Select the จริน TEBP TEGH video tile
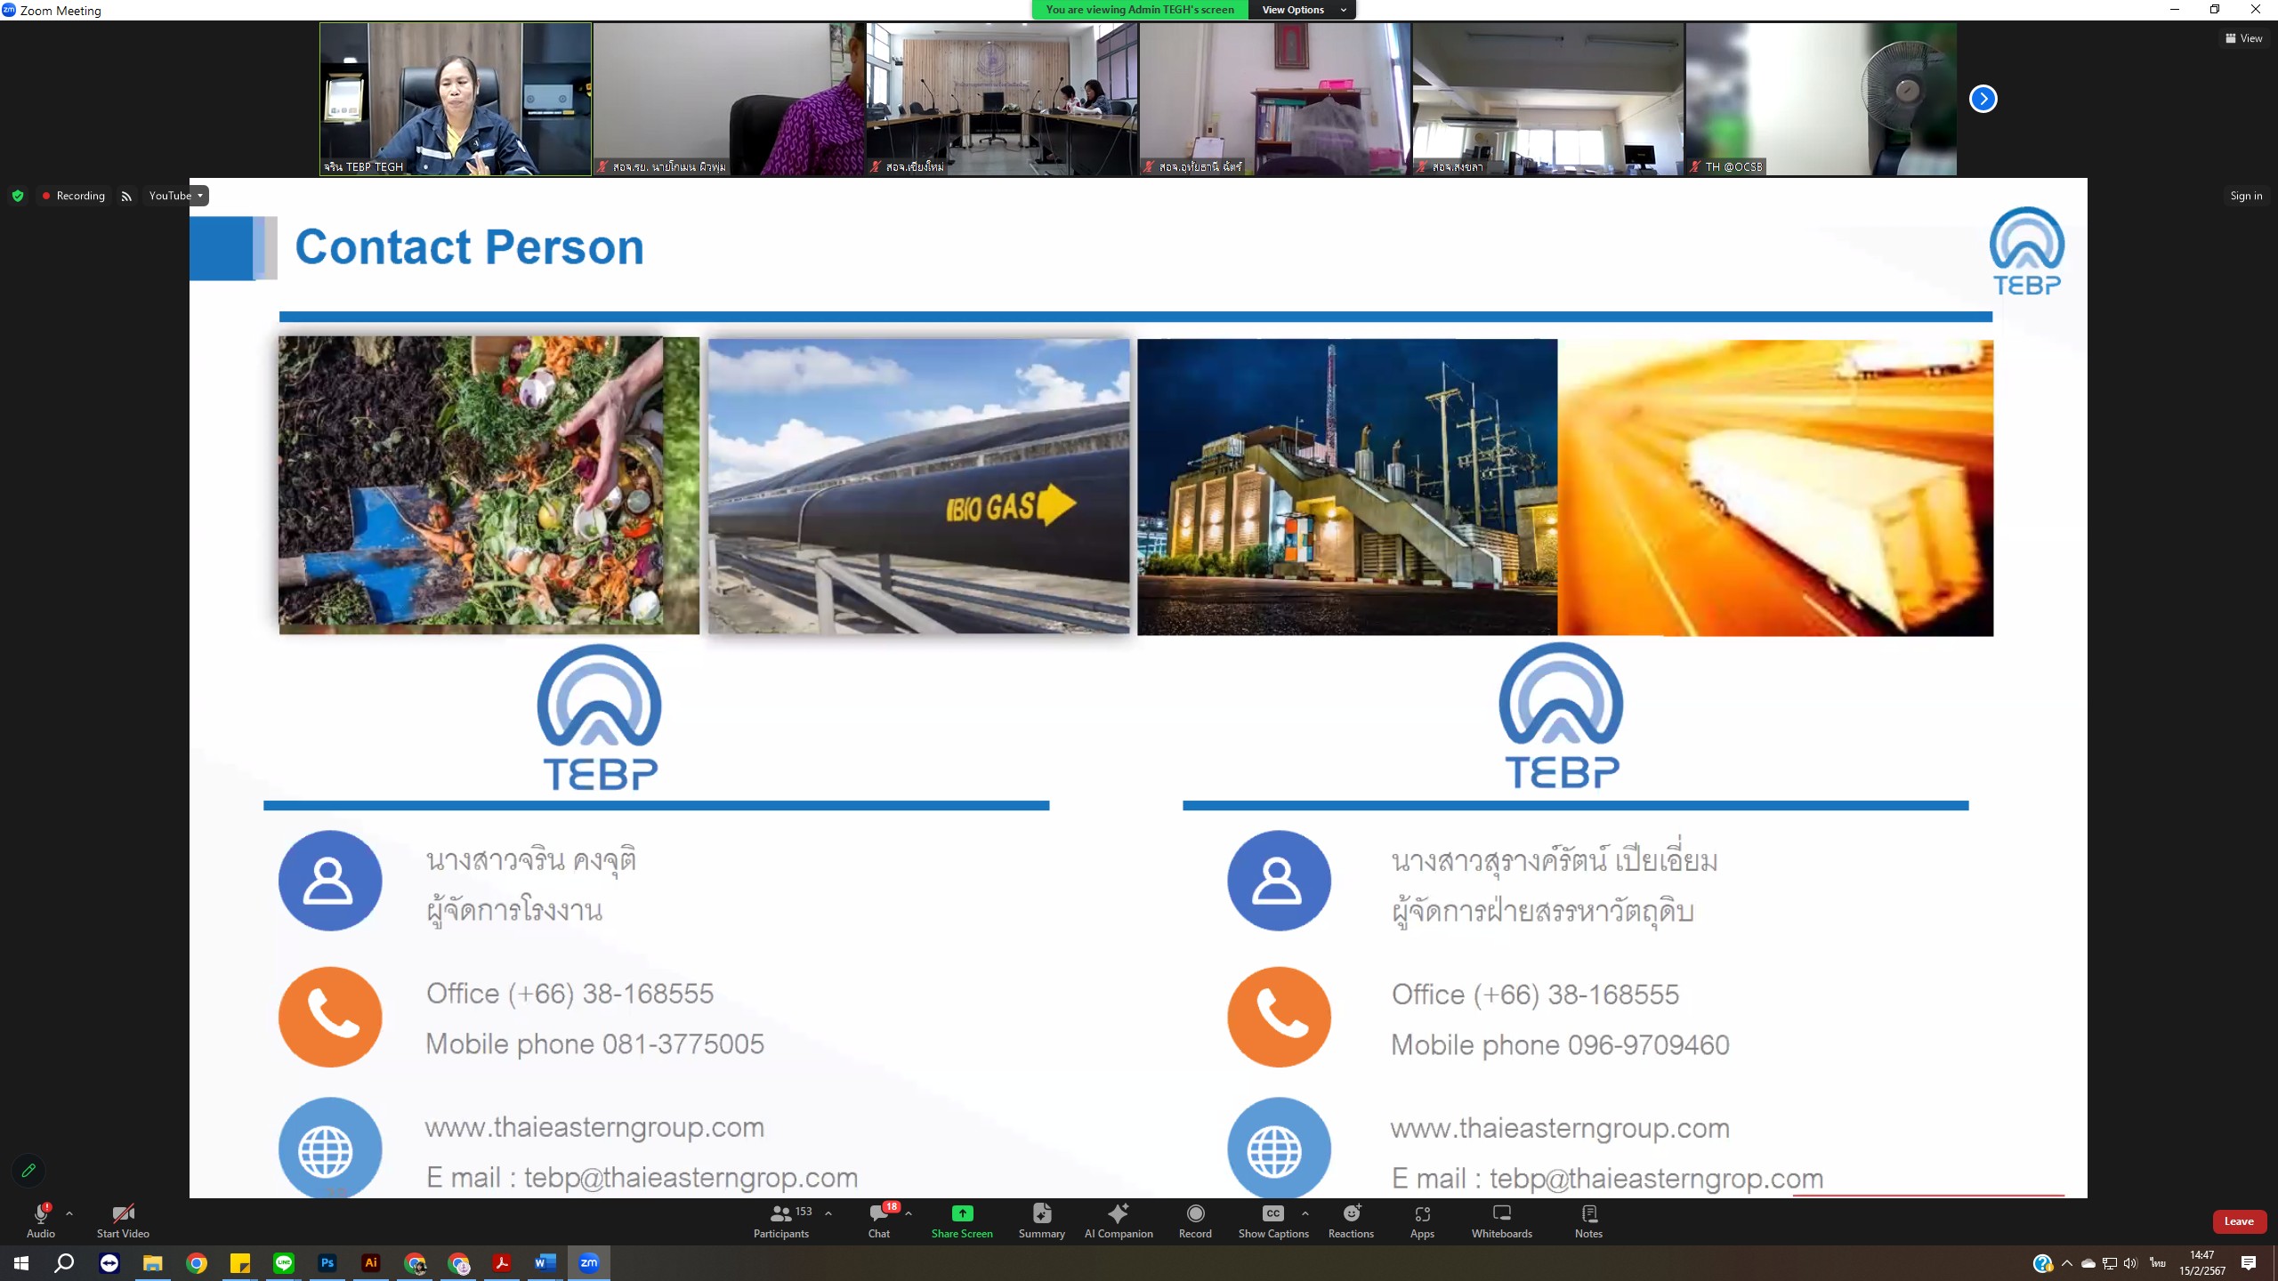The image size is (2278, 1281). click(x=456, y=99)
